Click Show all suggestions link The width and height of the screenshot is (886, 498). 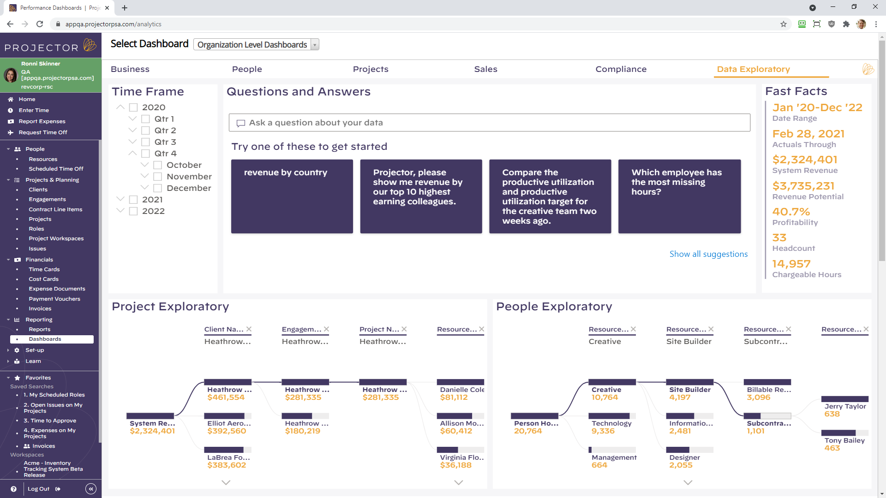(x=708, y=254)
